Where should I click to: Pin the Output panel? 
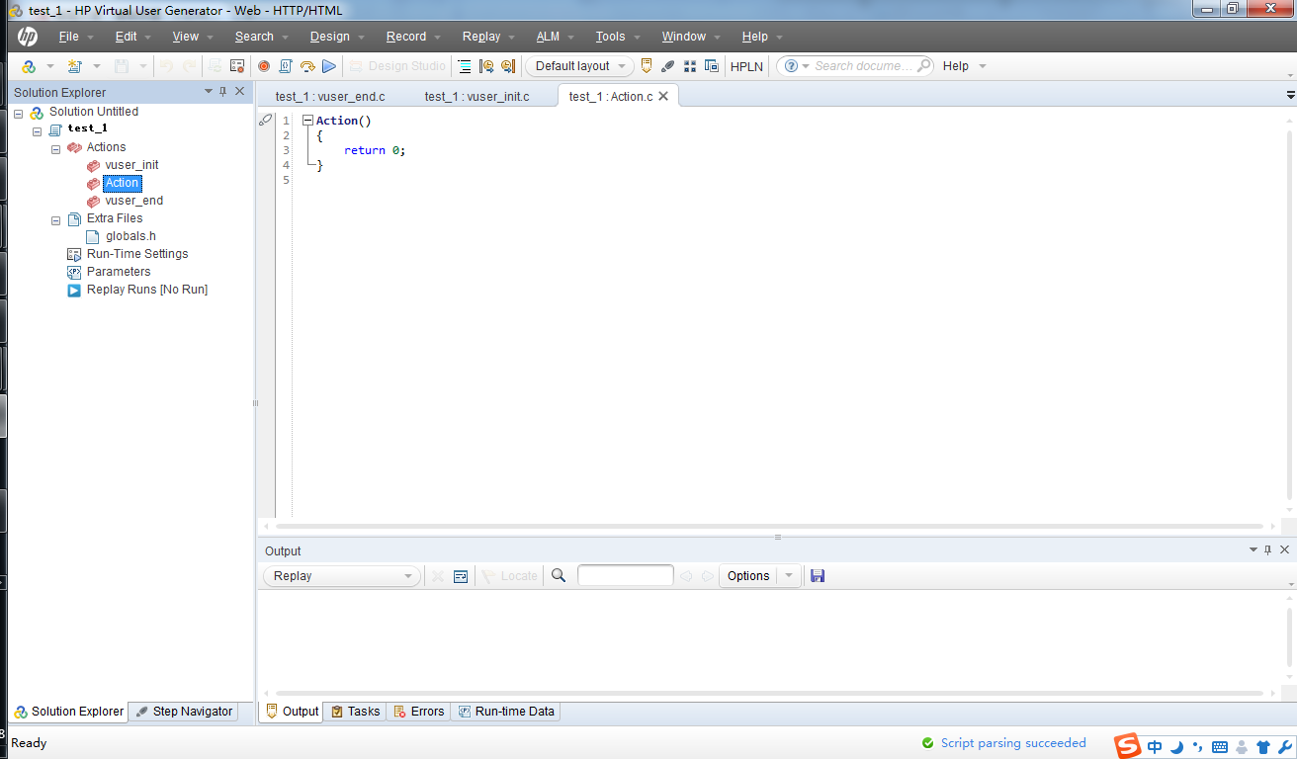click(x=1268, y=549)
